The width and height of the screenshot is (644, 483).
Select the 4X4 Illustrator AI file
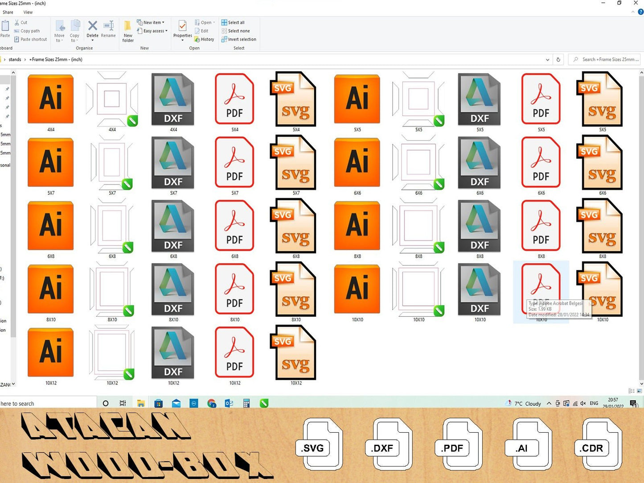tap(51, 100)
